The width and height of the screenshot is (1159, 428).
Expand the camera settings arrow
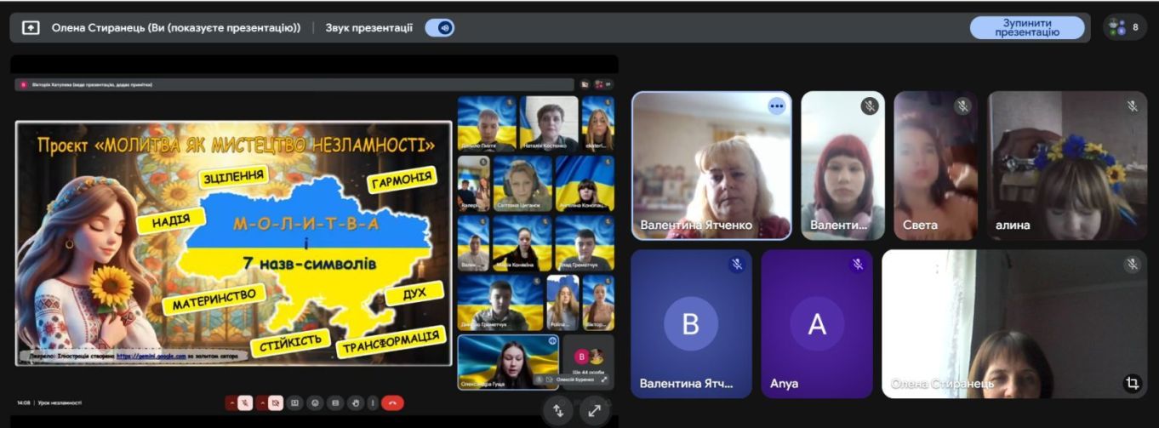coord(261,402)
